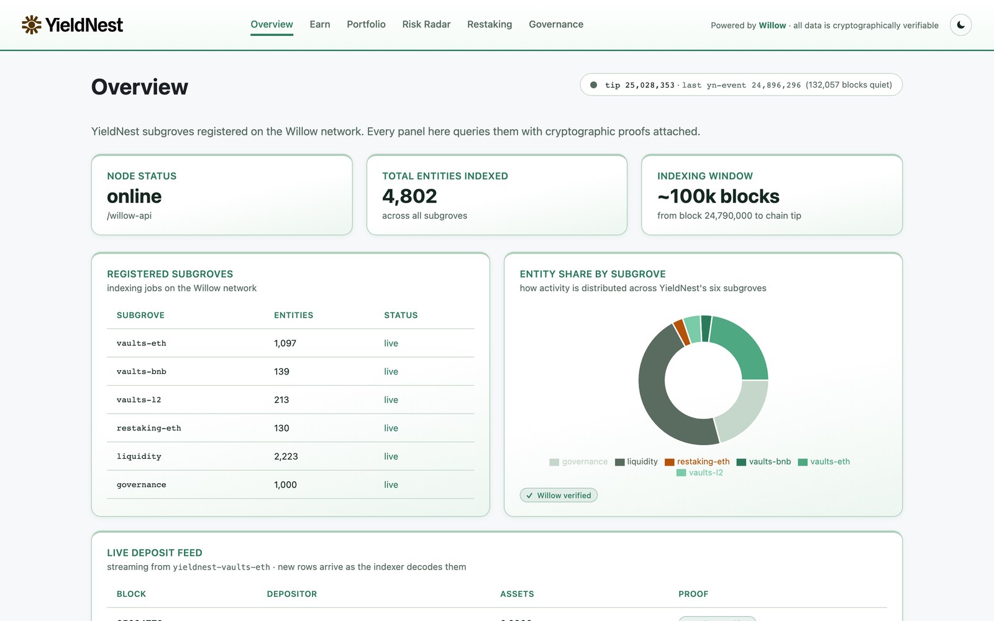Image resolution: width=994 pixels, height=621 pixels.
Task: Toggle governance legend color swatch
Action: point(554,462)
